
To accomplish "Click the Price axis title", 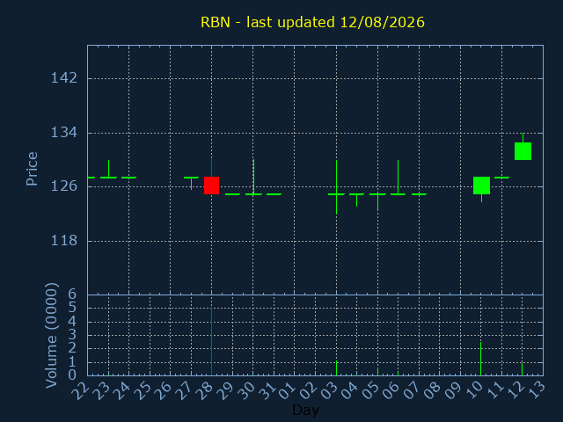I will point(32,169).
